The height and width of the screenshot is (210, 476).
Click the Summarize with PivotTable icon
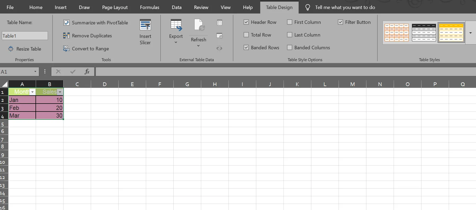[x=66, y=23]
